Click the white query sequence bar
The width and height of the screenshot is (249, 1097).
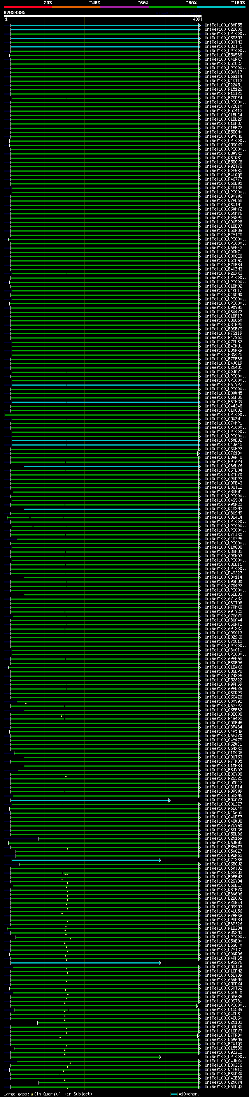click(102, 16)
